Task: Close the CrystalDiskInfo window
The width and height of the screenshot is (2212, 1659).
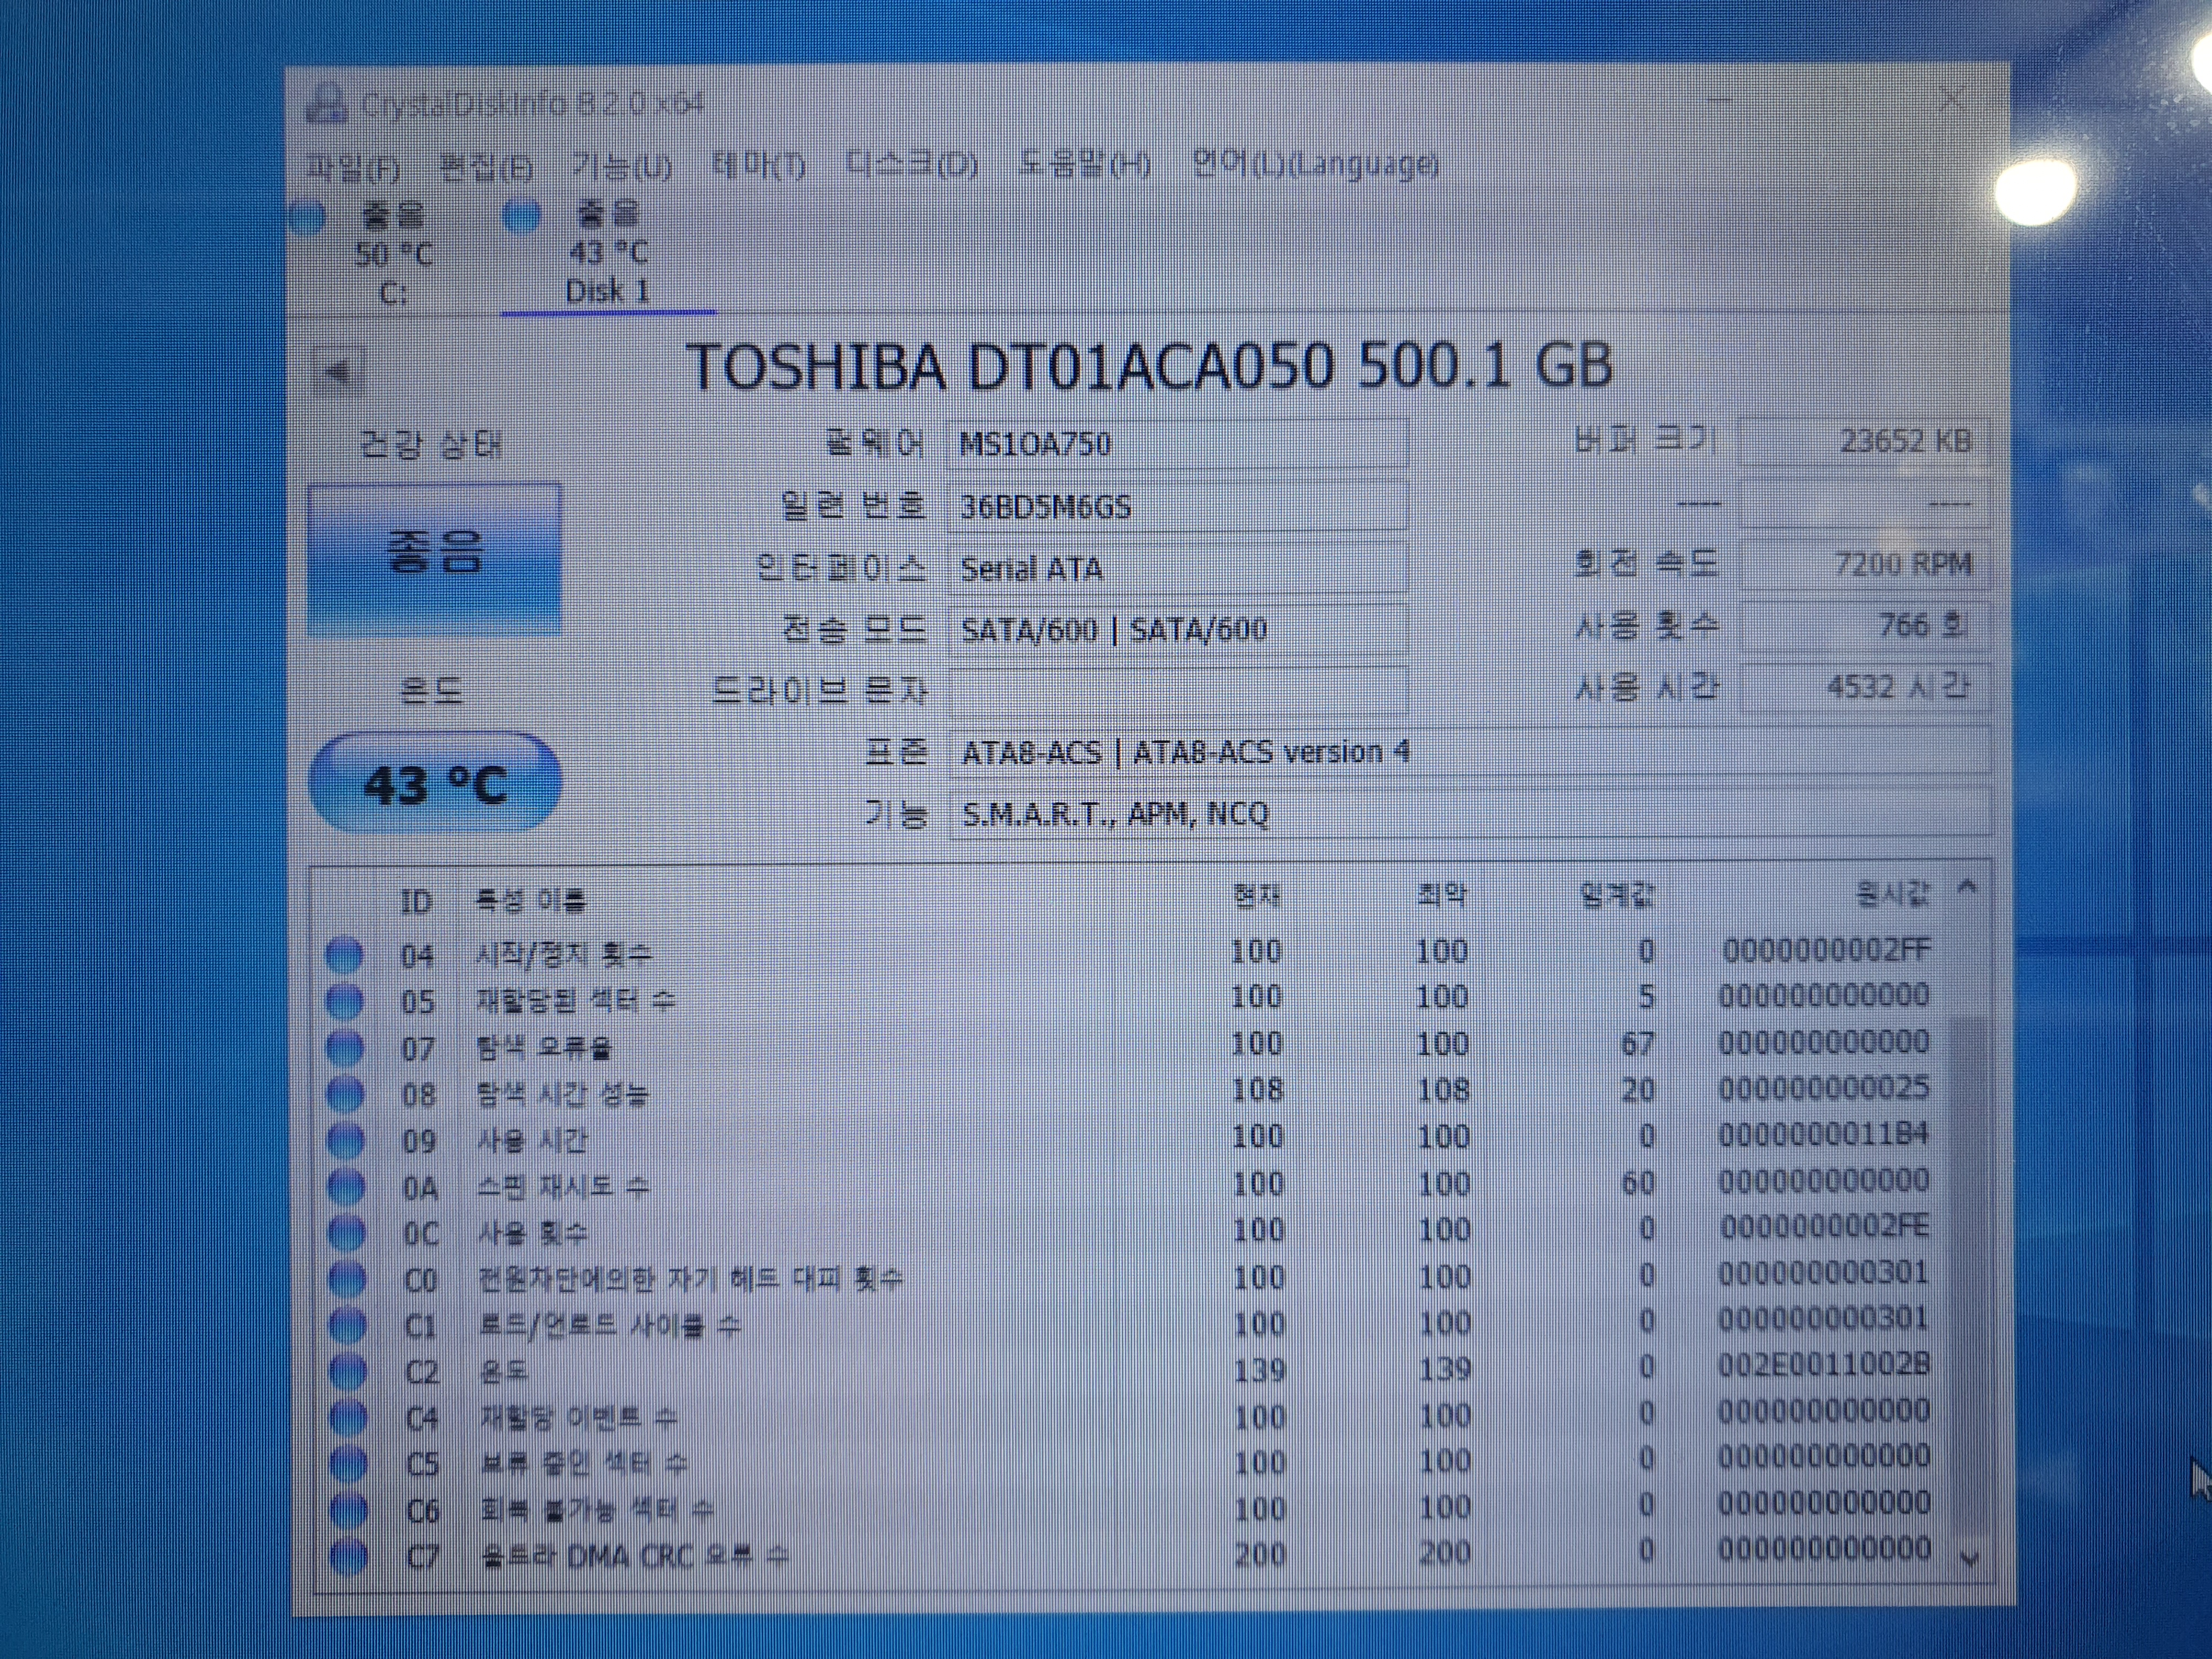Action: 1951,98
